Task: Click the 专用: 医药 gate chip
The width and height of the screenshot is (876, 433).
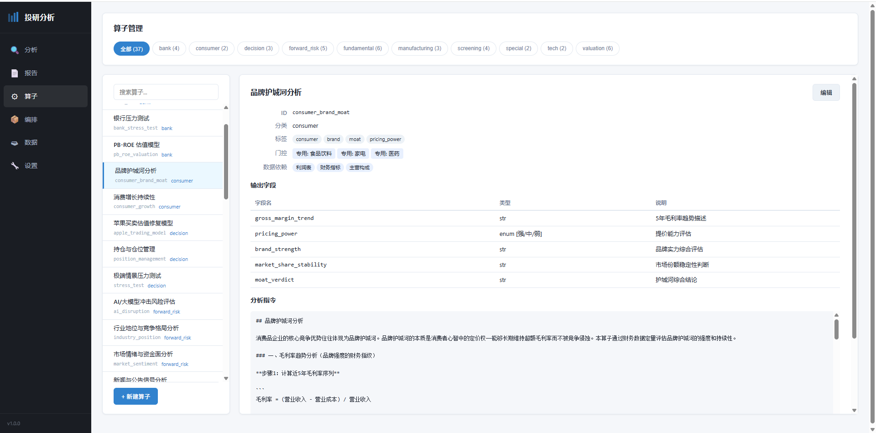Action: pyautogui.click(x=387, y=154)
